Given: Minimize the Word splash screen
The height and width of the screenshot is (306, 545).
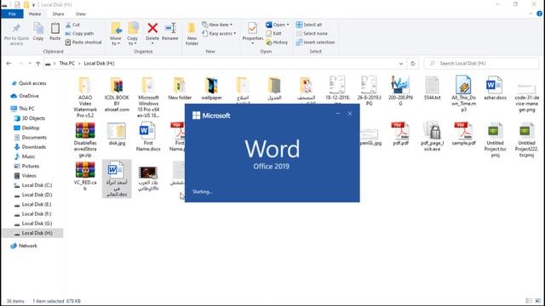Looking at the screenshot, I should pos(338,113).
